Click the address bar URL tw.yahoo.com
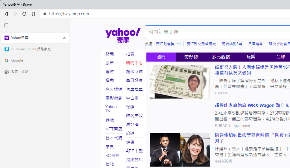Screen dimensions: 290x168 tap(69, 14)
